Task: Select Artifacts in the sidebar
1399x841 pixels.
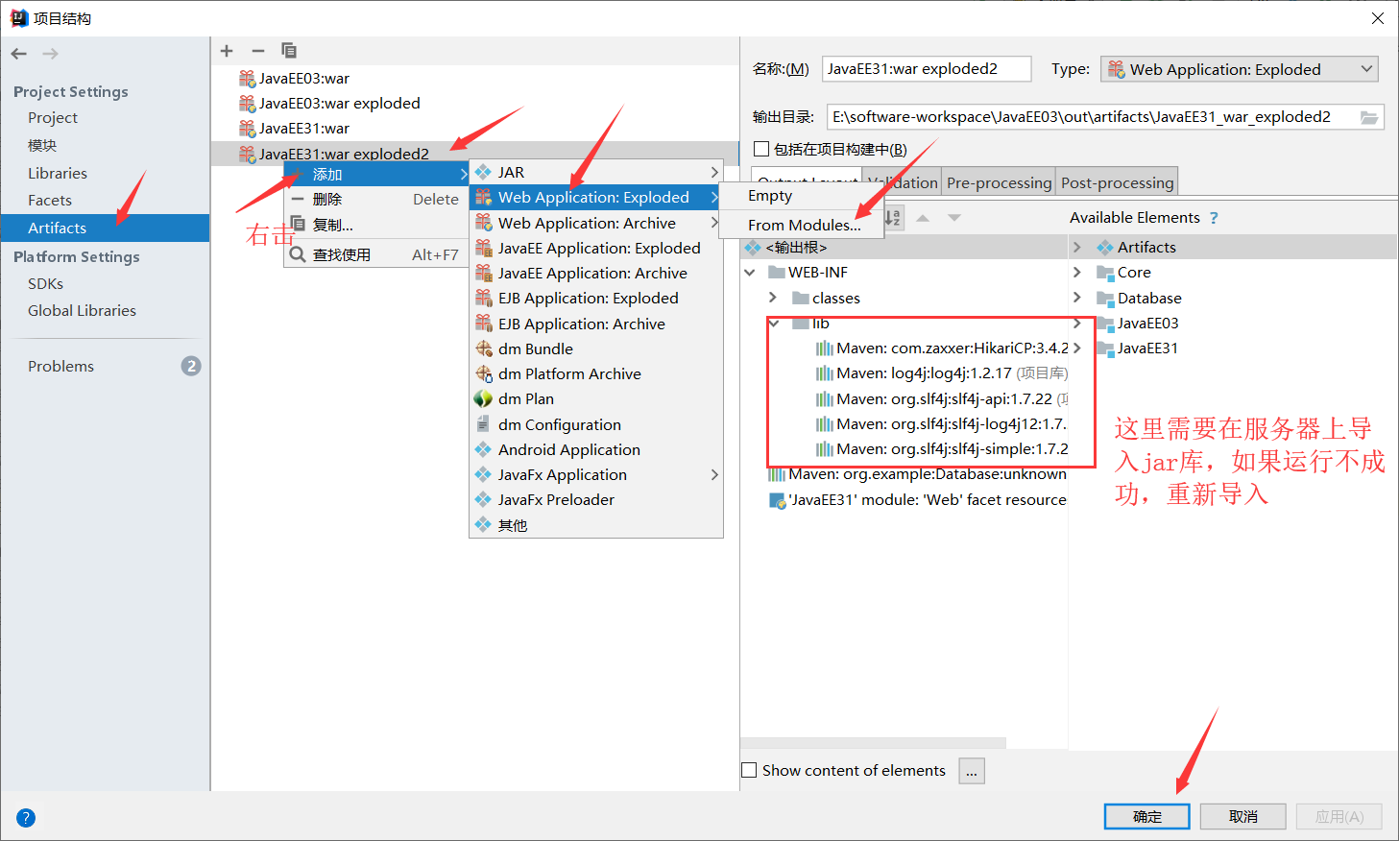Action: 105,228
